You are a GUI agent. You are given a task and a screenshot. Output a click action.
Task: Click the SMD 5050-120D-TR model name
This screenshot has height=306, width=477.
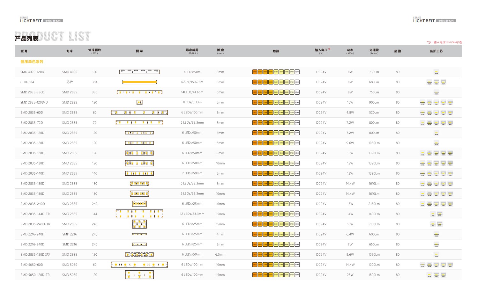point(35,275)
